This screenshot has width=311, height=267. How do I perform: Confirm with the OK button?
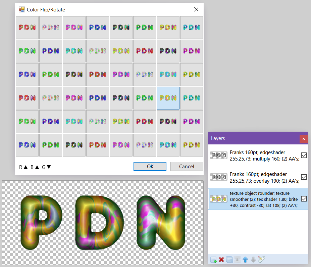click(150, 166)
